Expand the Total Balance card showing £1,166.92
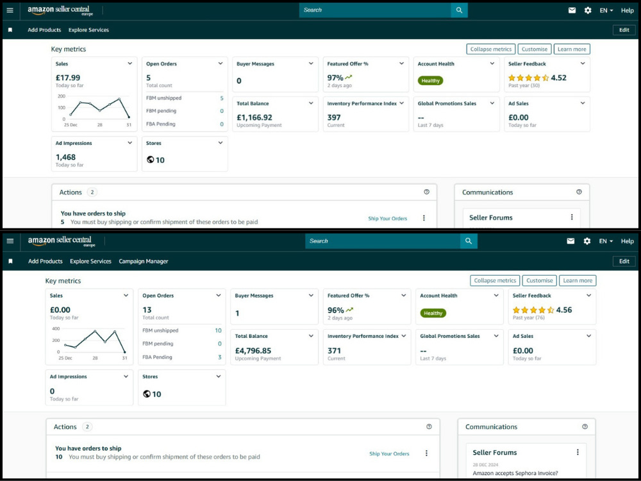Image resolution: width=641 pixels, height=481 pixels. coord(311,103)
